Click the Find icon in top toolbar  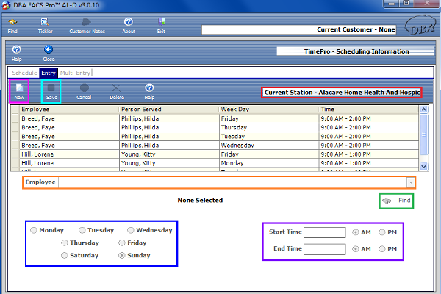pyautogui.click(x=12, y=26)
